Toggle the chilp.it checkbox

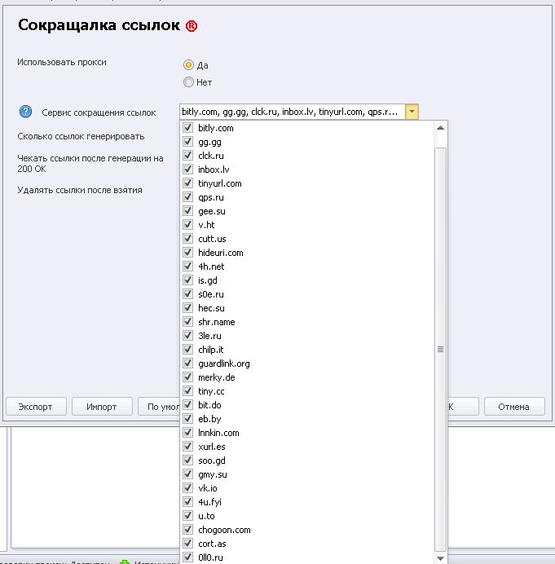tap(187, 350)
